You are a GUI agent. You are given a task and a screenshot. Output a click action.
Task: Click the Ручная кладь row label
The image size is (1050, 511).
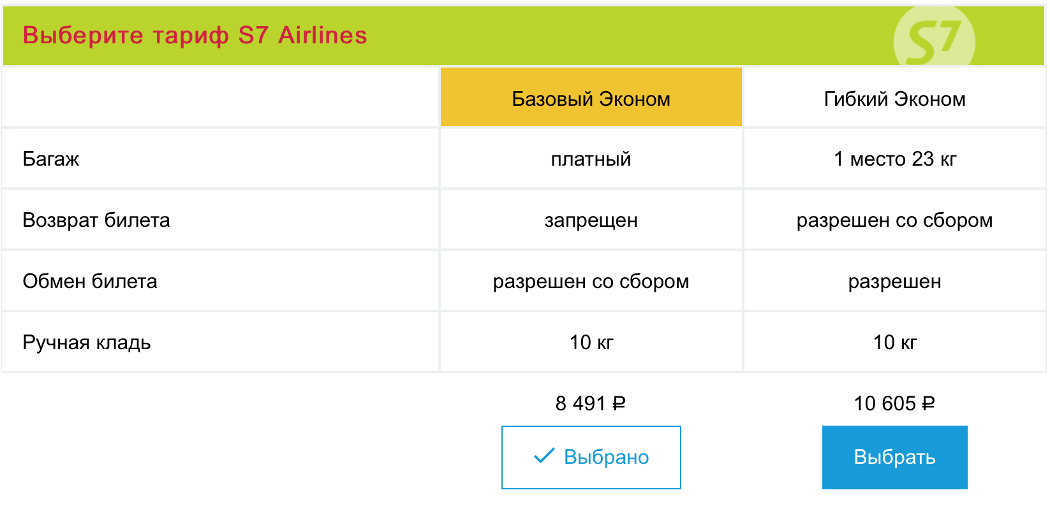[87, 343]
